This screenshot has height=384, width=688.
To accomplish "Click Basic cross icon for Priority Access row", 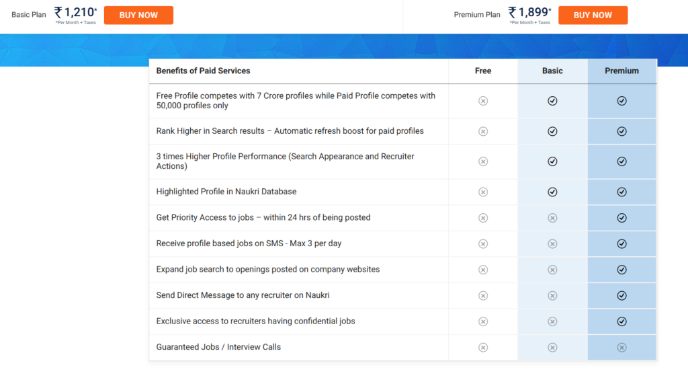I will tap(552, 218).
